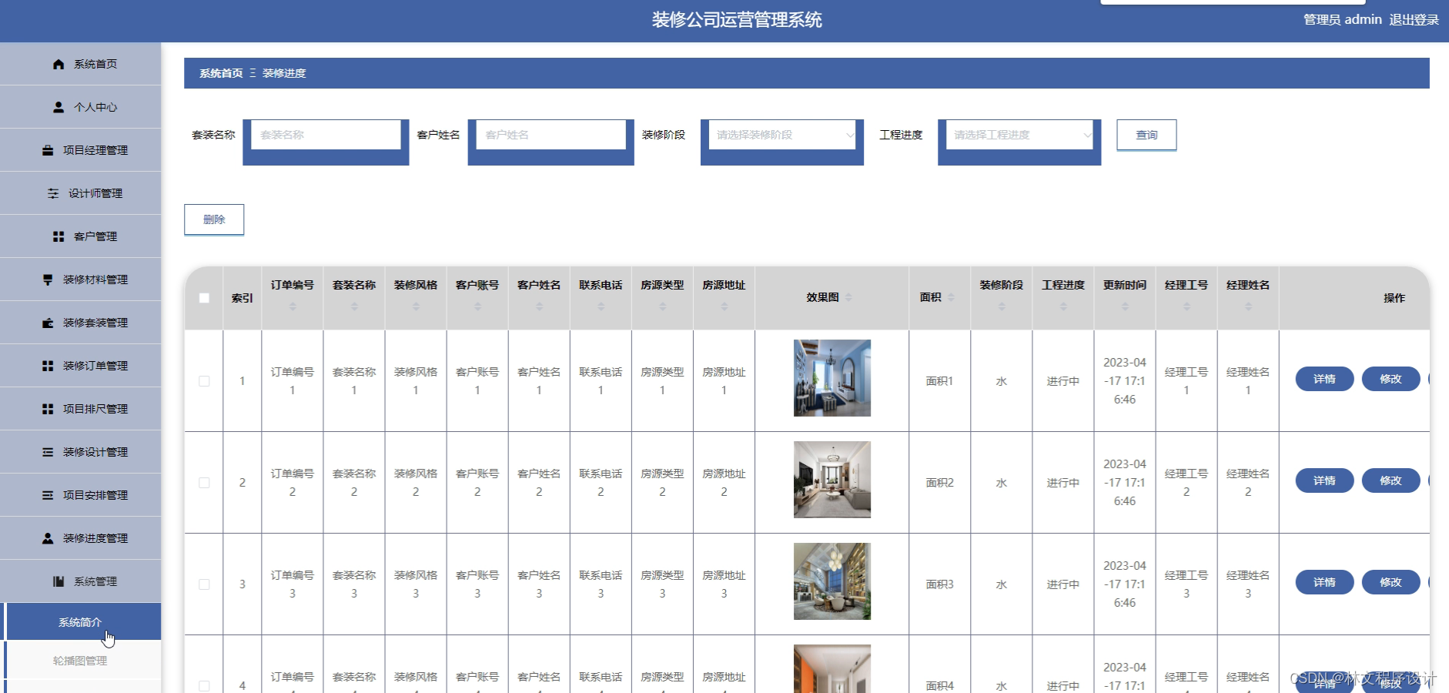
Task: Open the loft thumbnail in row 3
Action: click(x=832, y=581)
